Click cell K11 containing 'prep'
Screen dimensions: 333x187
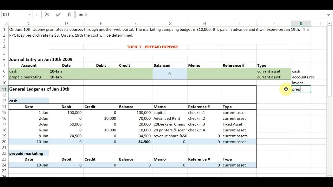[301, 89]
